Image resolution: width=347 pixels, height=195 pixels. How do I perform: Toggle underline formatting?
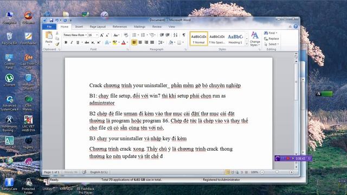(78, 42)
